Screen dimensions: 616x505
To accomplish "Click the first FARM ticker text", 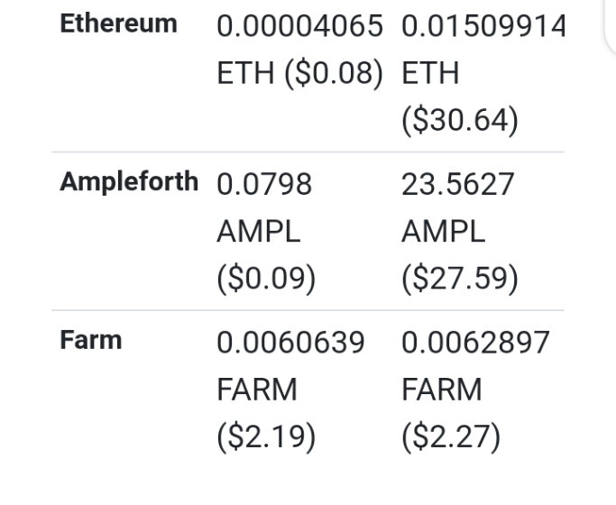I will coord(257,390).
